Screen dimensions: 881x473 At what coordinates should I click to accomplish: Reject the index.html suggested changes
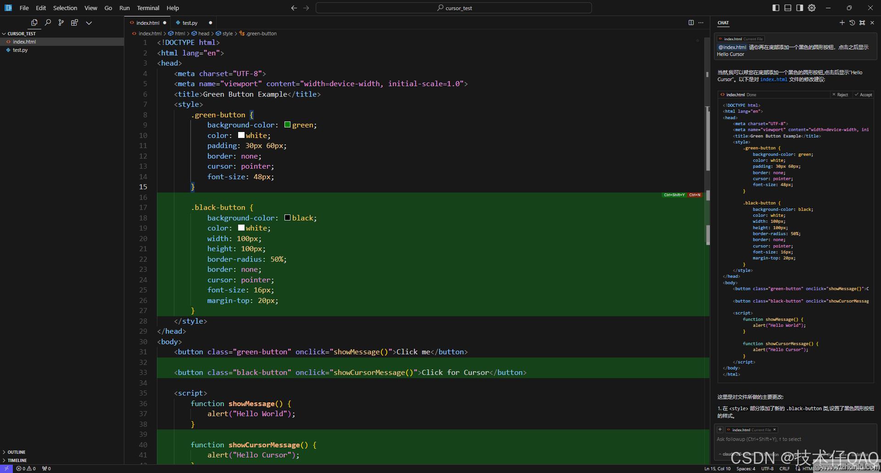click(x=840, y=95)
